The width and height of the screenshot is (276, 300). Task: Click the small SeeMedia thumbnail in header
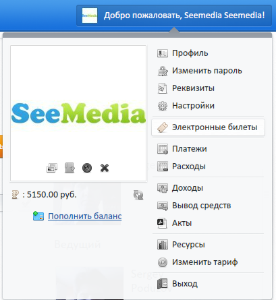(90, 16)
